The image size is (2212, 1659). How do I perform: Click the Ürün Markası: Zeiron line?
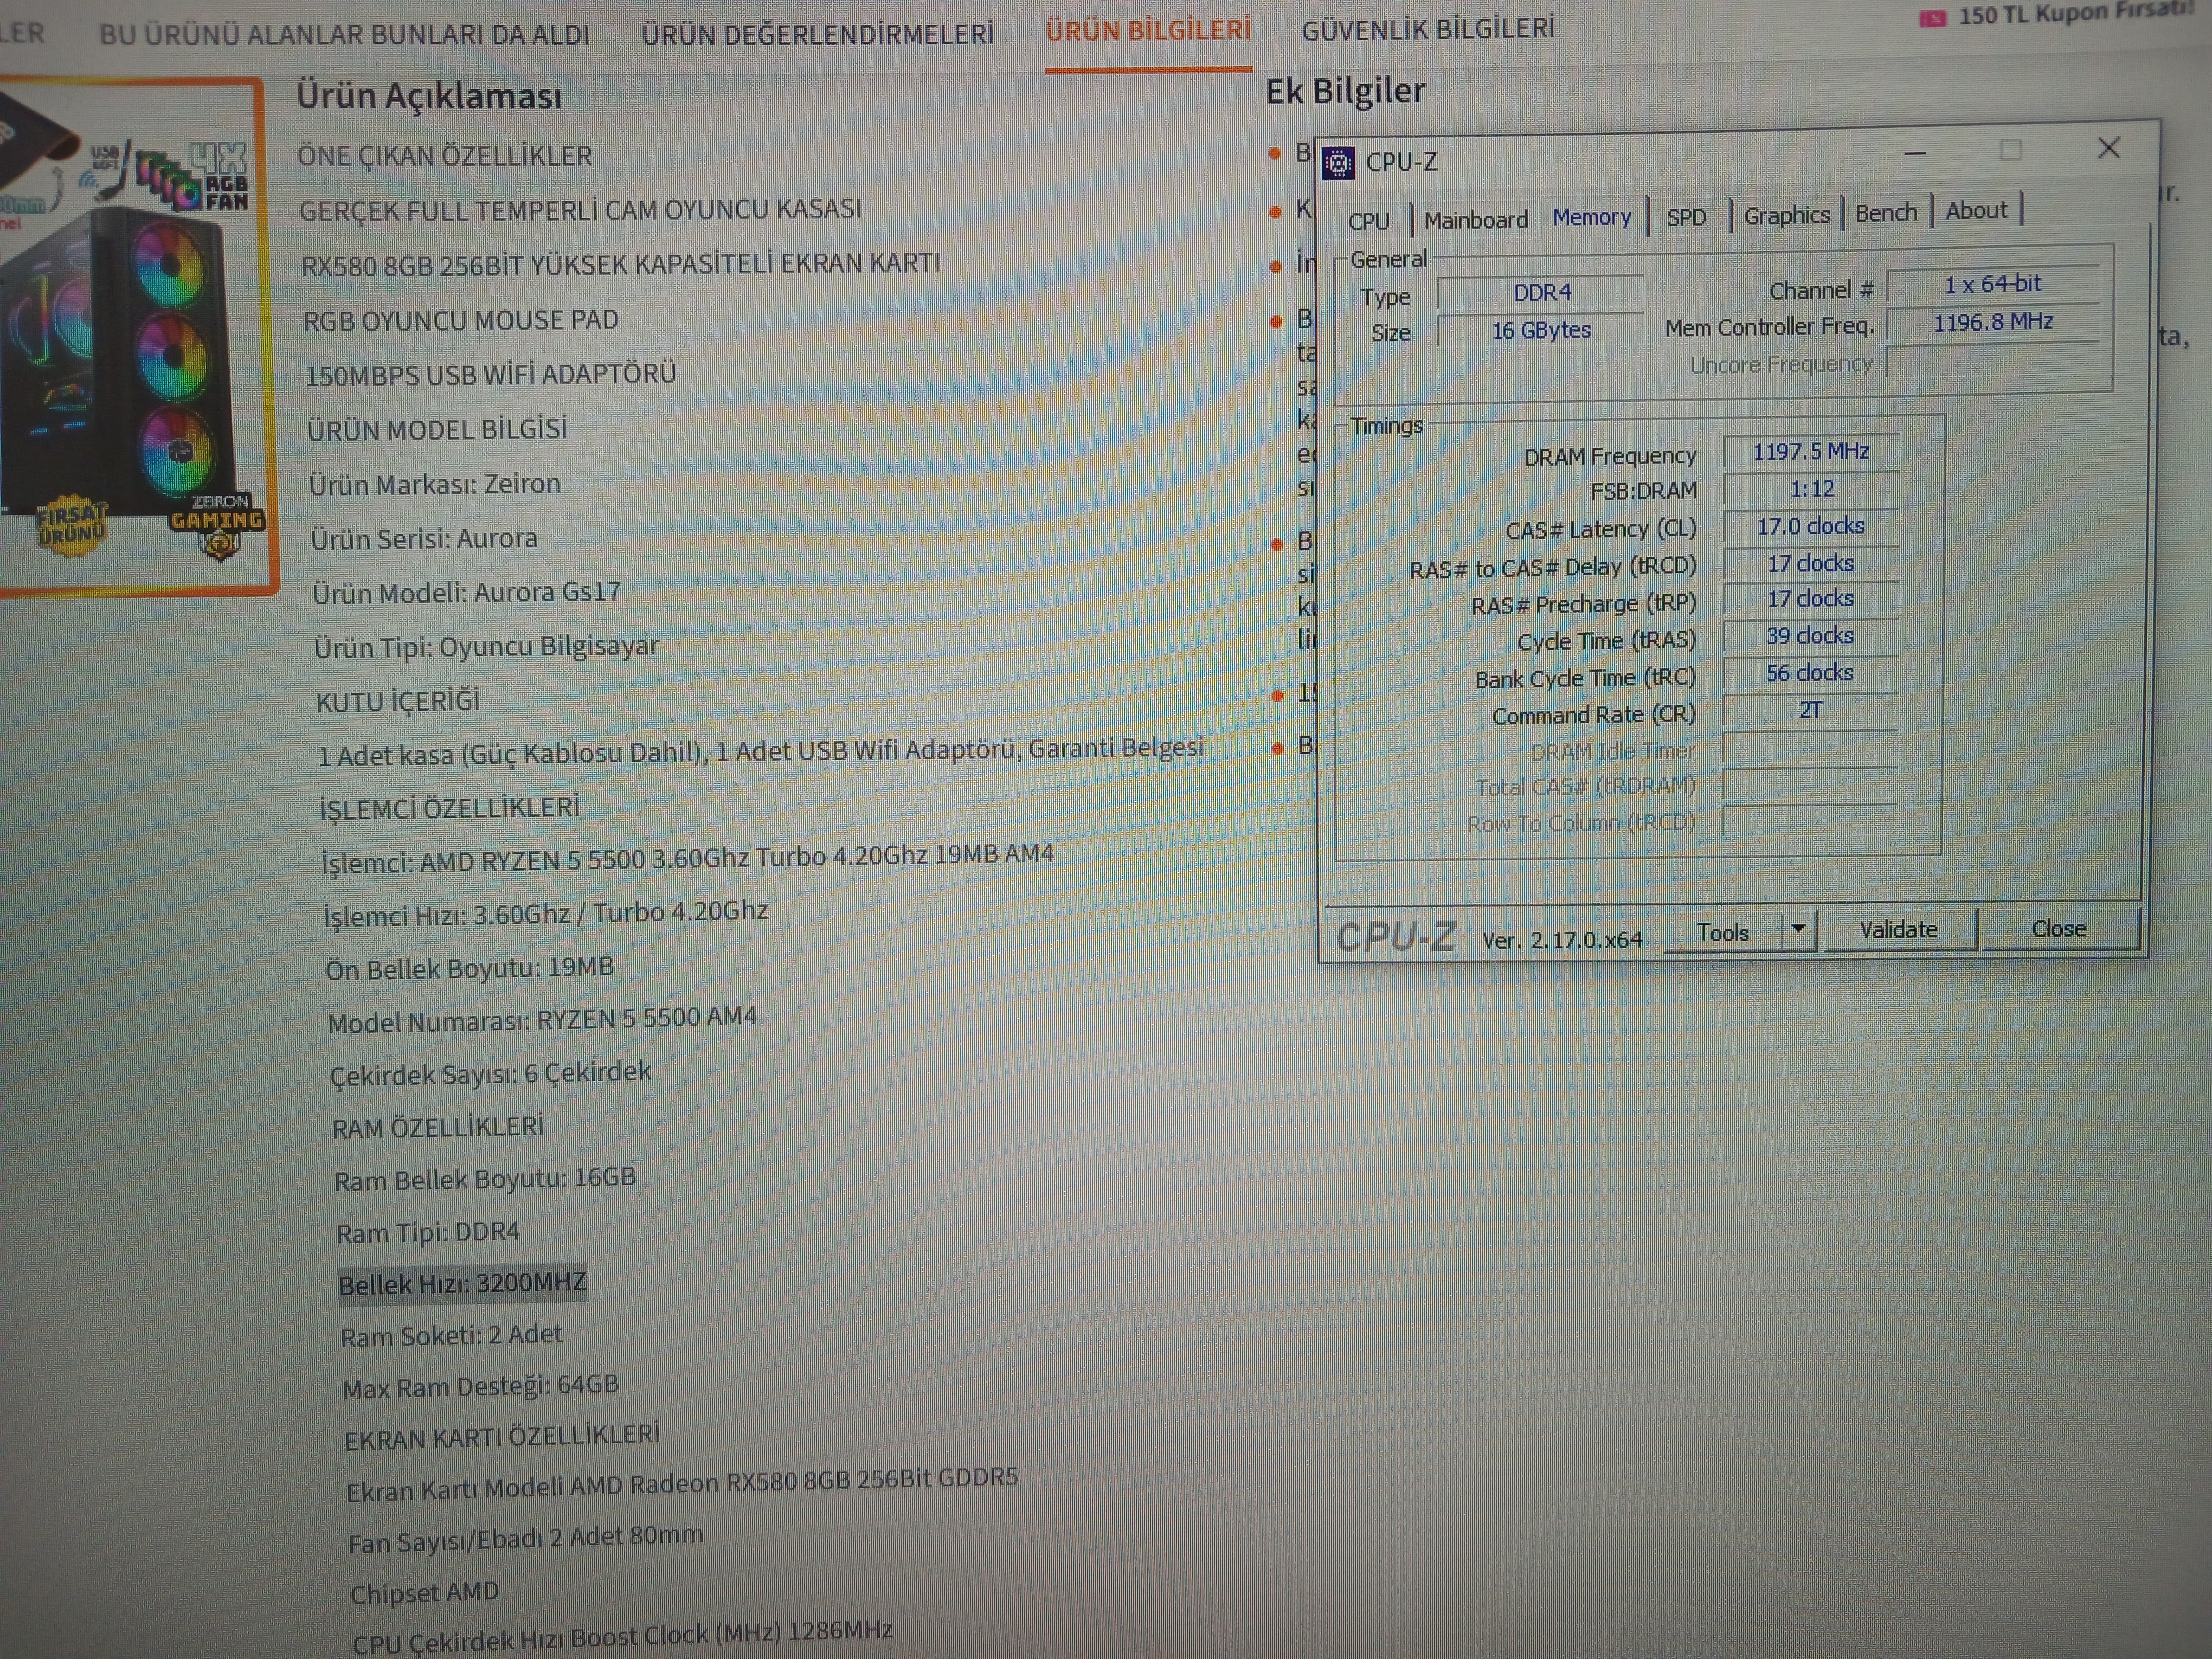point(435,485)
